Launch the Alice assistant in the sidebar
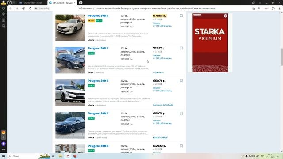283x159 pixels. pyautogui.click(x=4, y=144)
